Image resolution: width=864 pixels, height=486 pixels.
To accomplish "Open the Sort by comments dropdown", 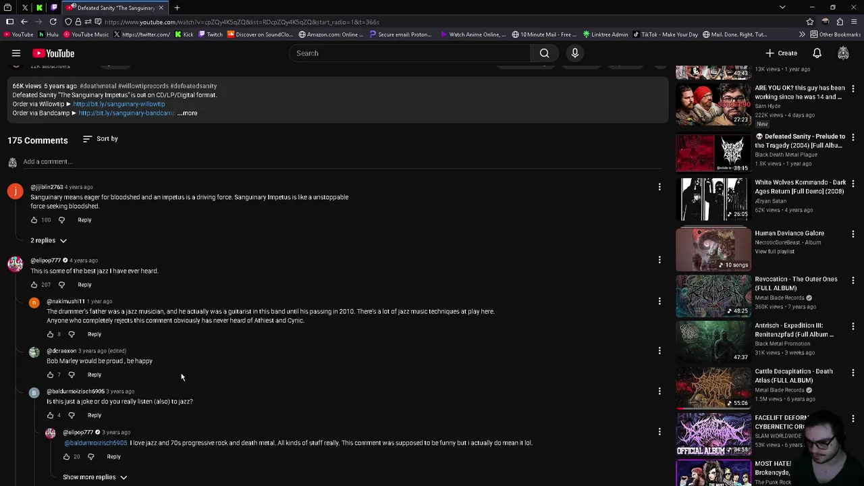I will pyautogui.click(x=100, y=139).
